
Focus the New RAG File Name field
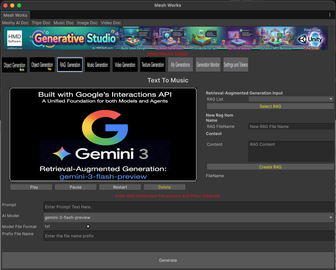[x=291, y=126]
